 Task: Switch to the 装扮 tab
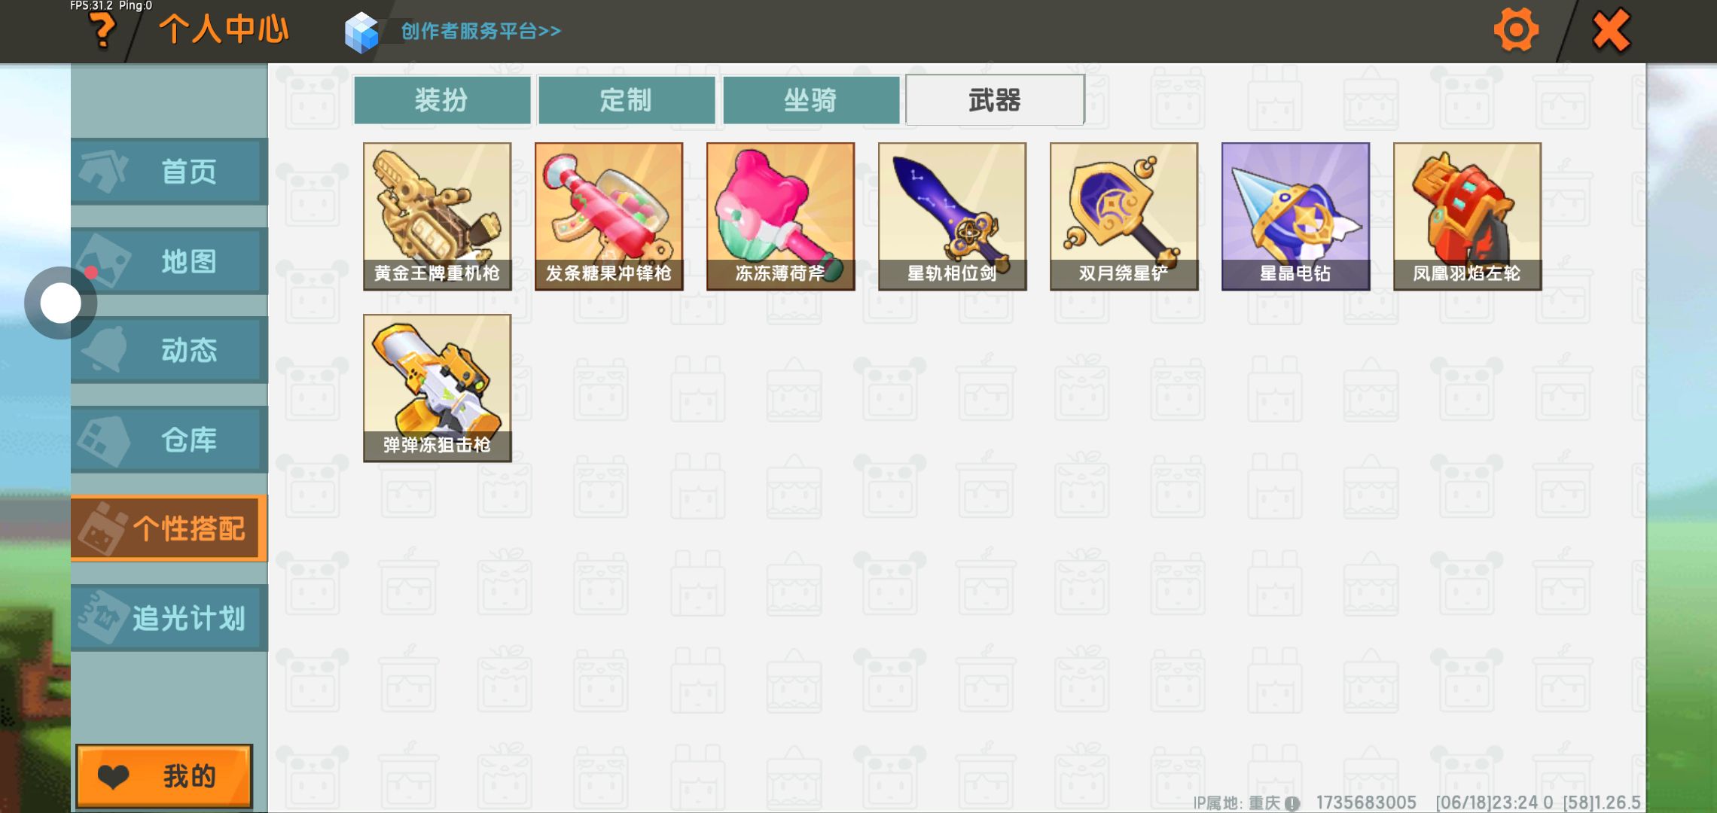pos(442,100)
